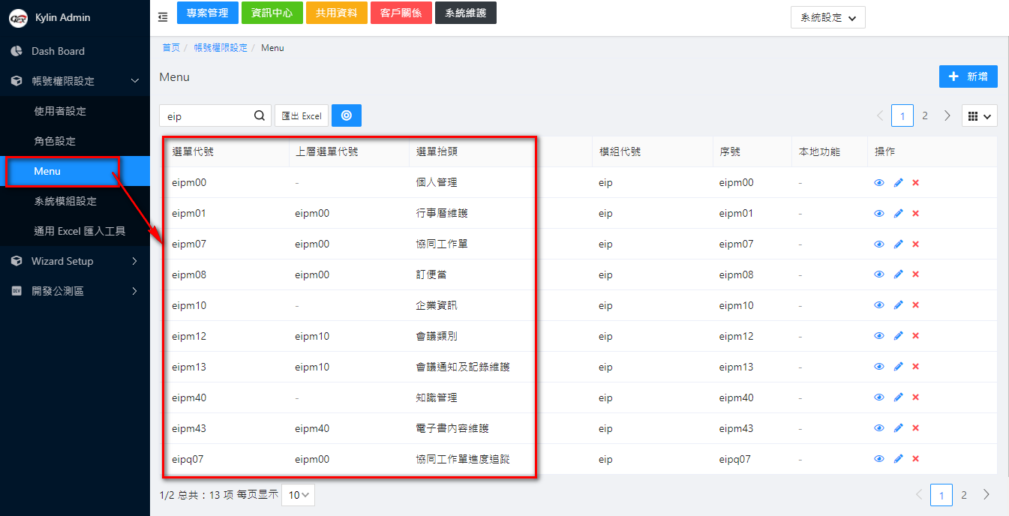Switch to the 資訊中心 top tab
Image resolution: width=1009 pixels, height=516 pixels.
(x=272, y=13)
